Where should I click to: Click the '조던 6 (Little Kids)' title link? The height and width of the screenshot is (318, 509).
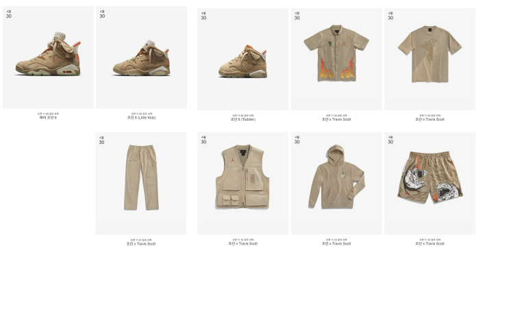(142, 118)
